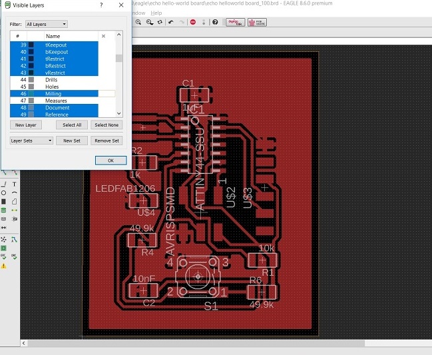
Task: Open the Autorouter tool
Action: coord(15,239)
